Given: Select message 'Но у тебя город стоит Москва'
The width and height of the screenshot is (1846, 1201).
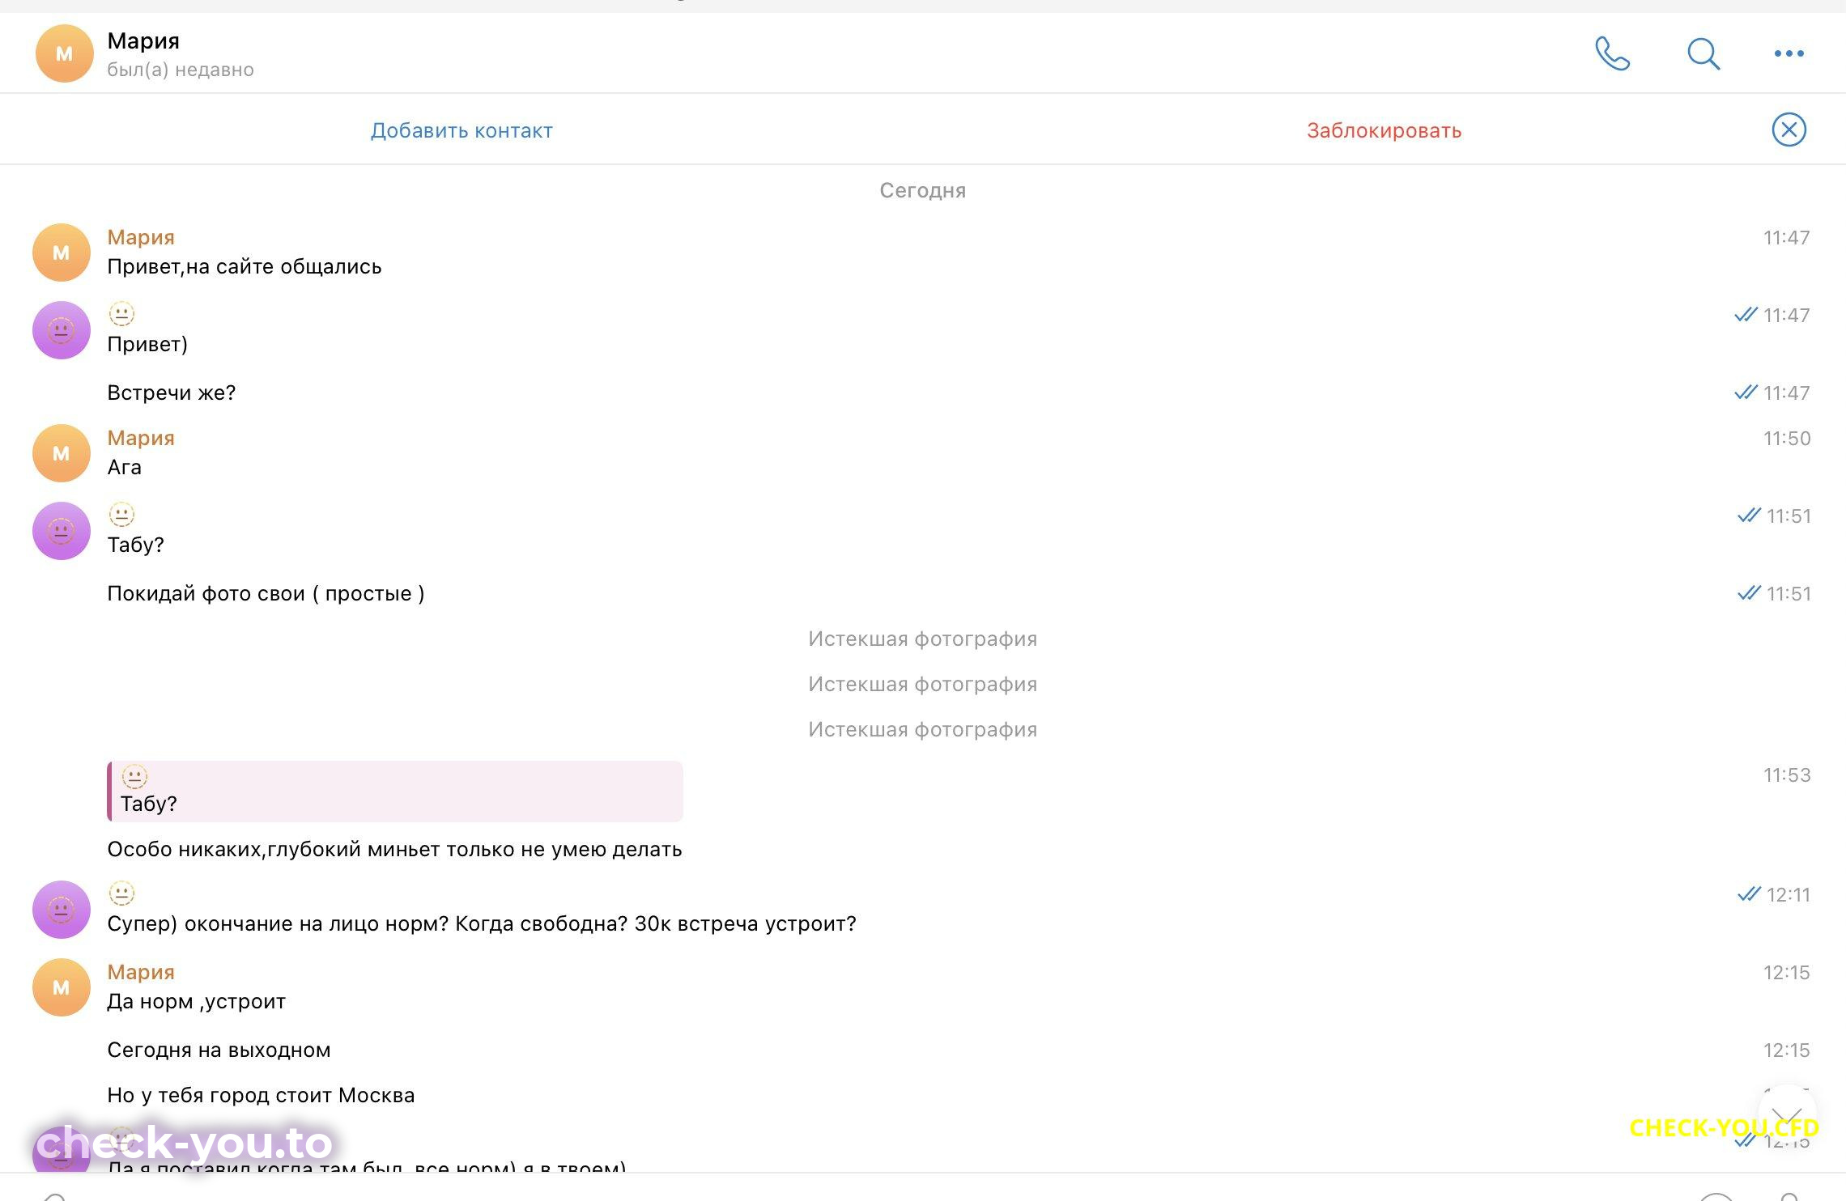Looking at the screenshot, I should [x=261, y=1095].
